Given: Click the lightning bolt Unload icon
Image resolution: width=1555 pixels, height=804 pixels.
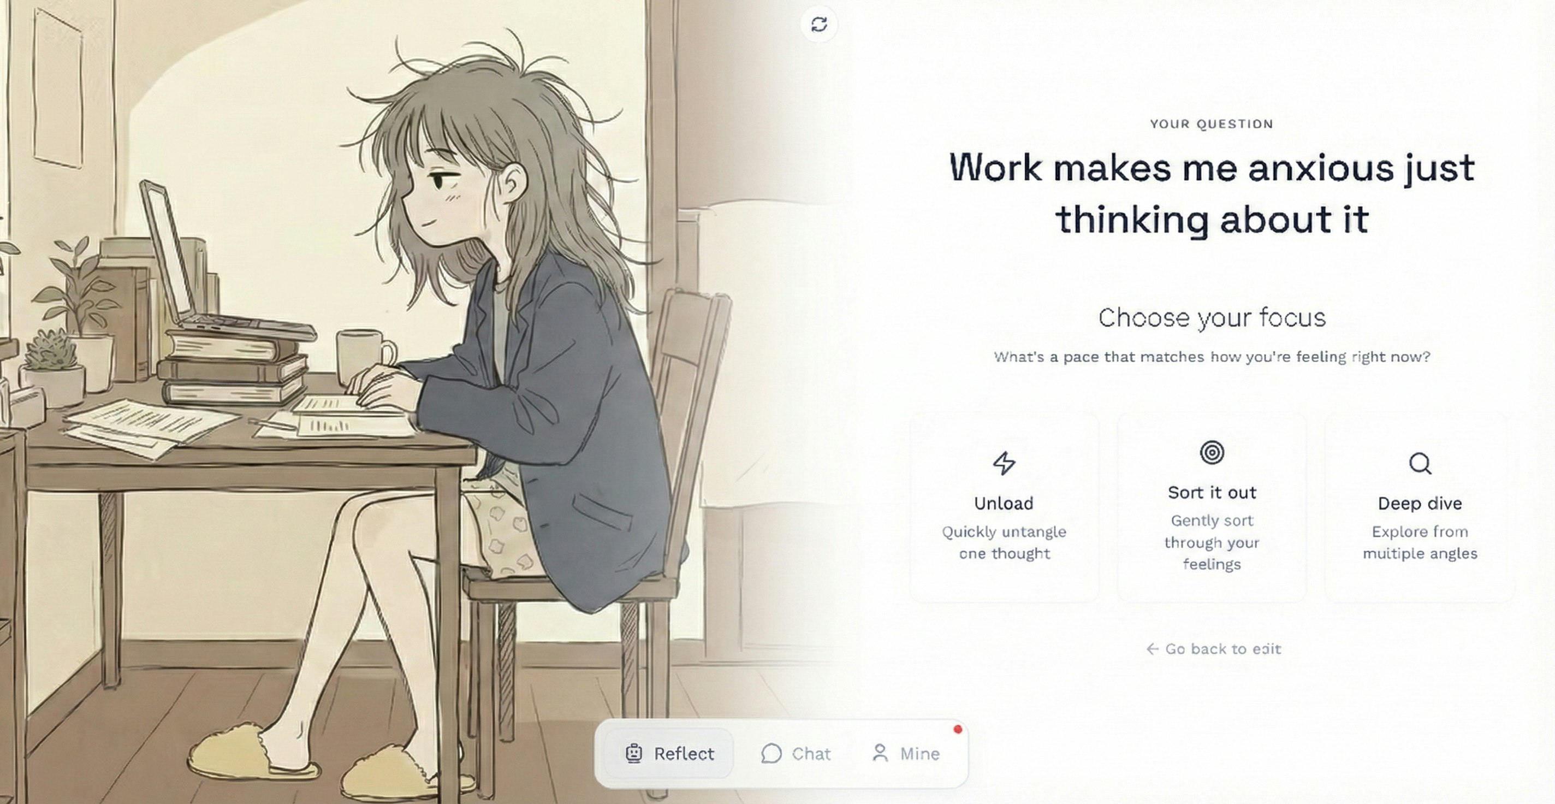Looking at the screenshot, I should (x=1004, y=463).
